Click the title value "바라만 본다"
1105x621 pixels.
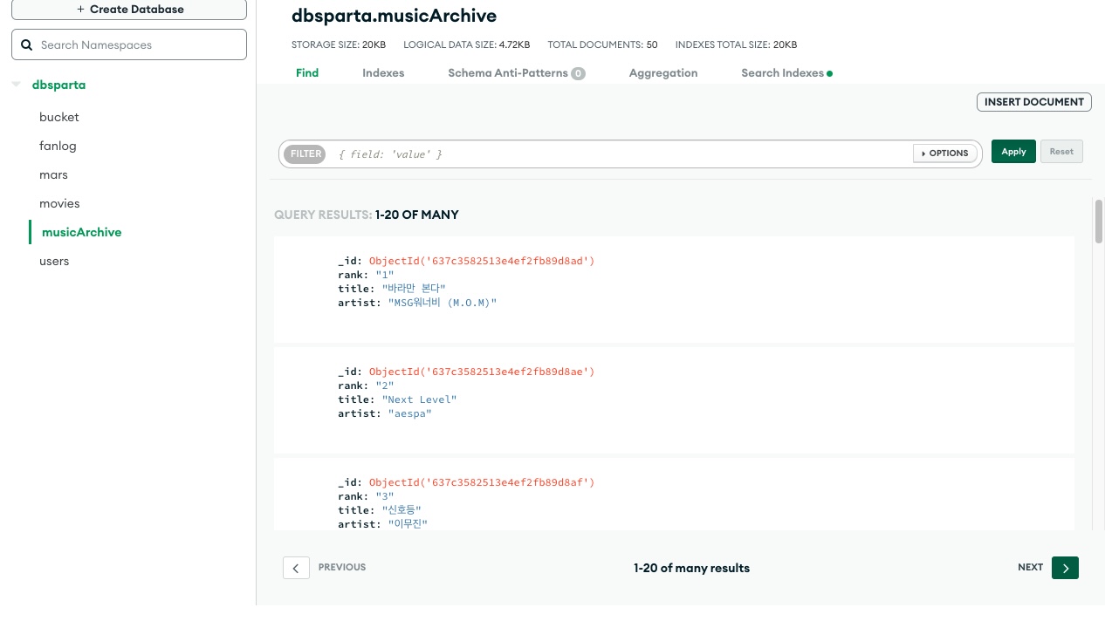coord(414,289)
